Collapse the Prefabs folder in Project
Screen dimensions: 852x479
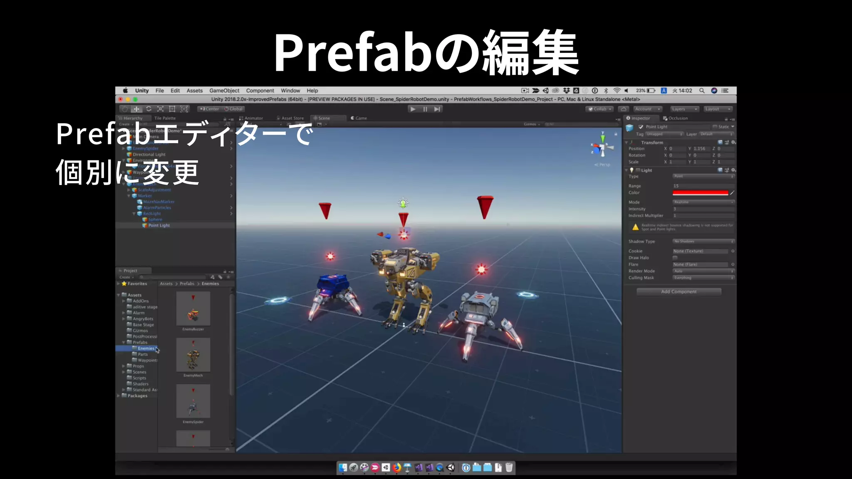[124, 343]
